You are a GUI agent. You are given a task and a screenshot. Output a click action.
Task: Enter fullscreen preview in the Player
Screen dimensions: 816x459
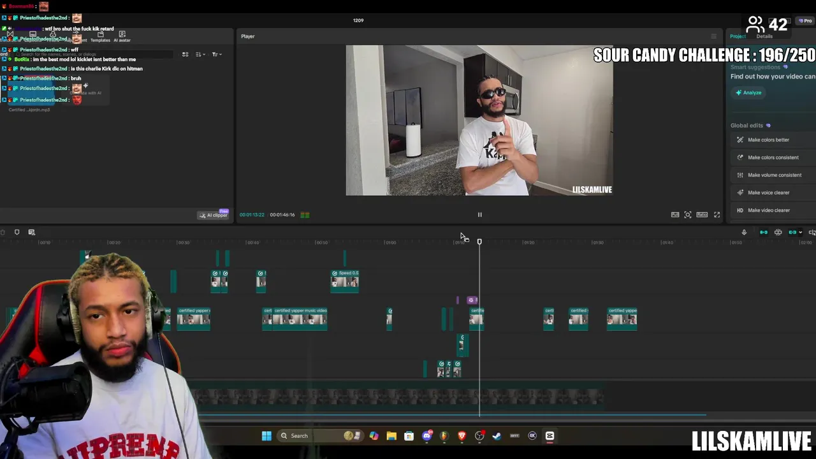tap(717, 215)
